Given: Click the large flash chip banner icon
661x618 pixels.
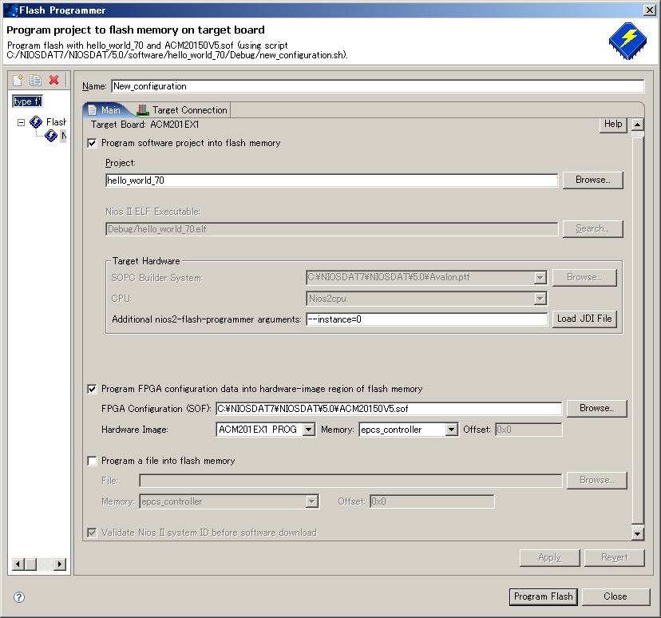Looking at the screenshot, I should pyautogui.click(x=627, y=39).
